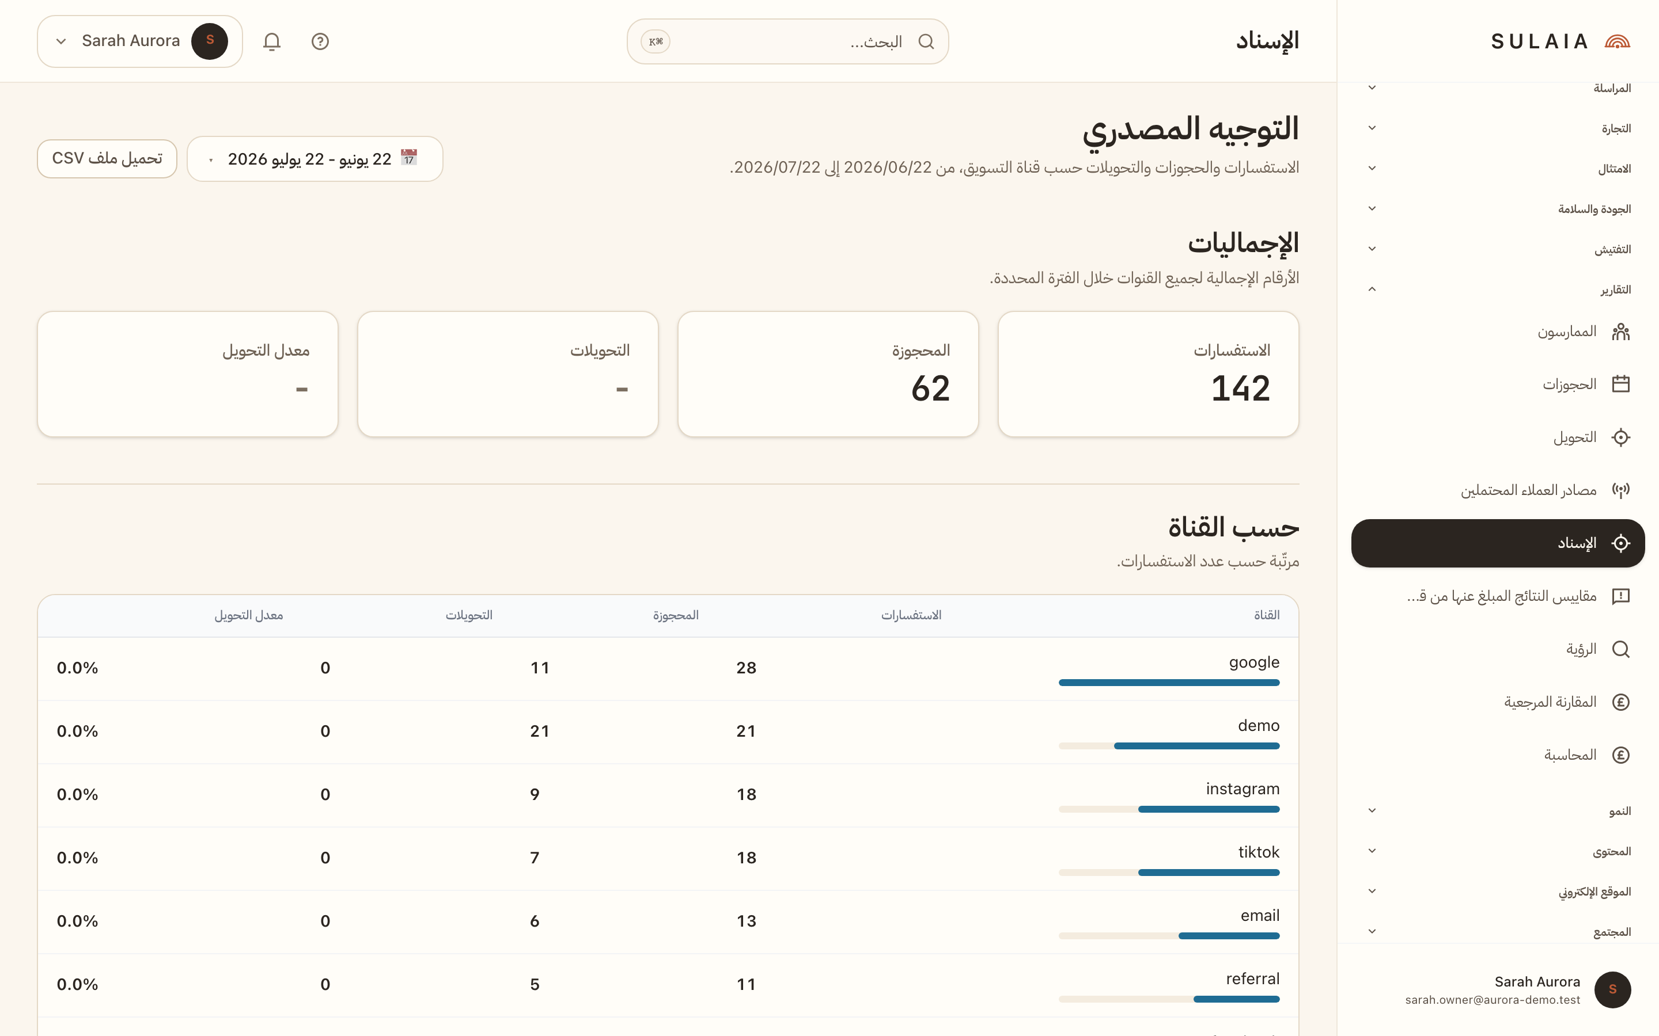Click the benchmarking pound icon beside المقارنة المرجعية
1659x1036 pixels.
[1620, 702]
